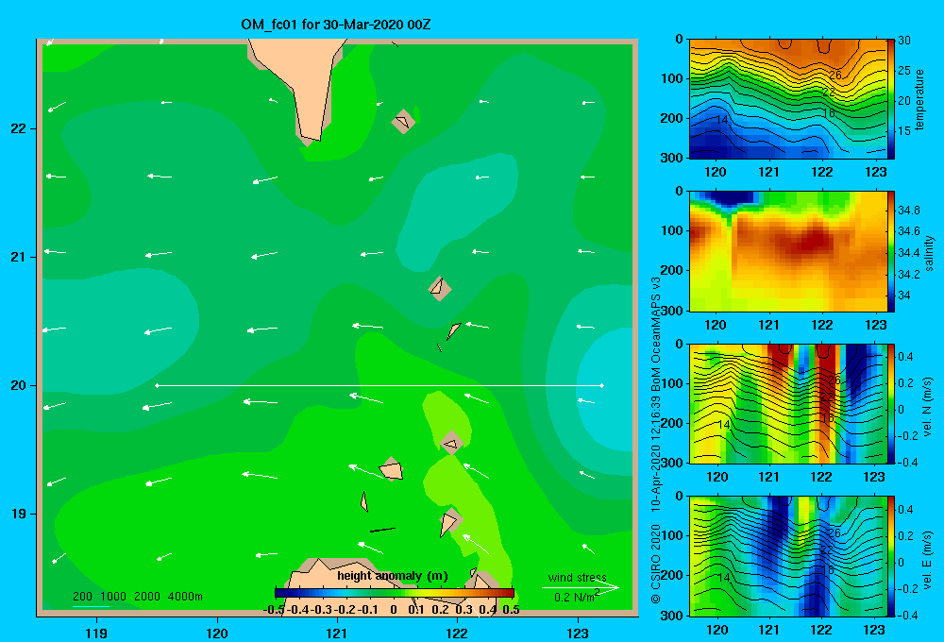Open the salinity depth section panel

point(788,251)
